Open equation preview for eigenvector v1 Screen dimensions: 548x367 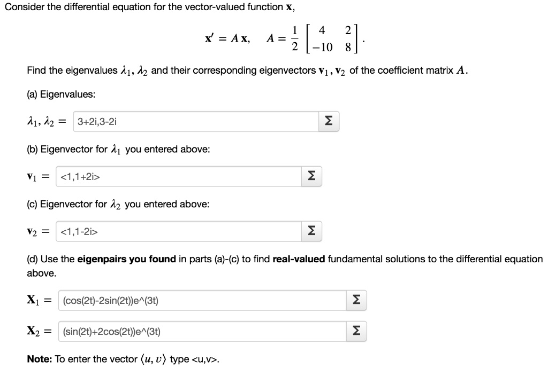311,176
